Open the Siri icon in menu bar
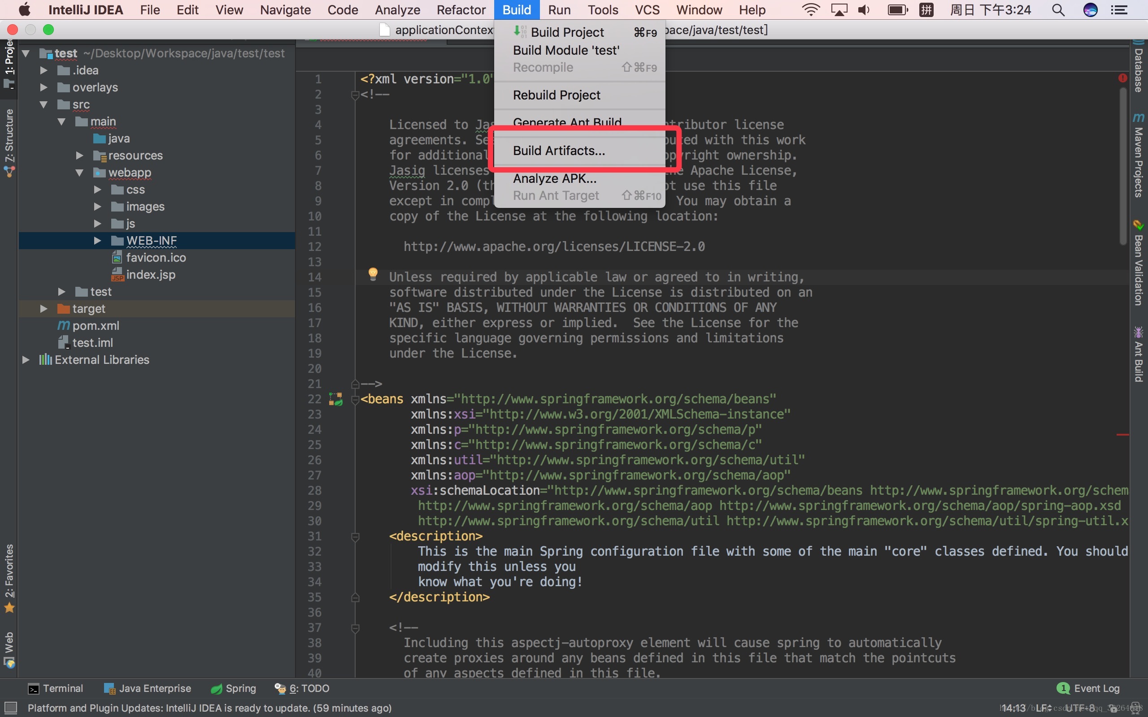 point(1090,9)
